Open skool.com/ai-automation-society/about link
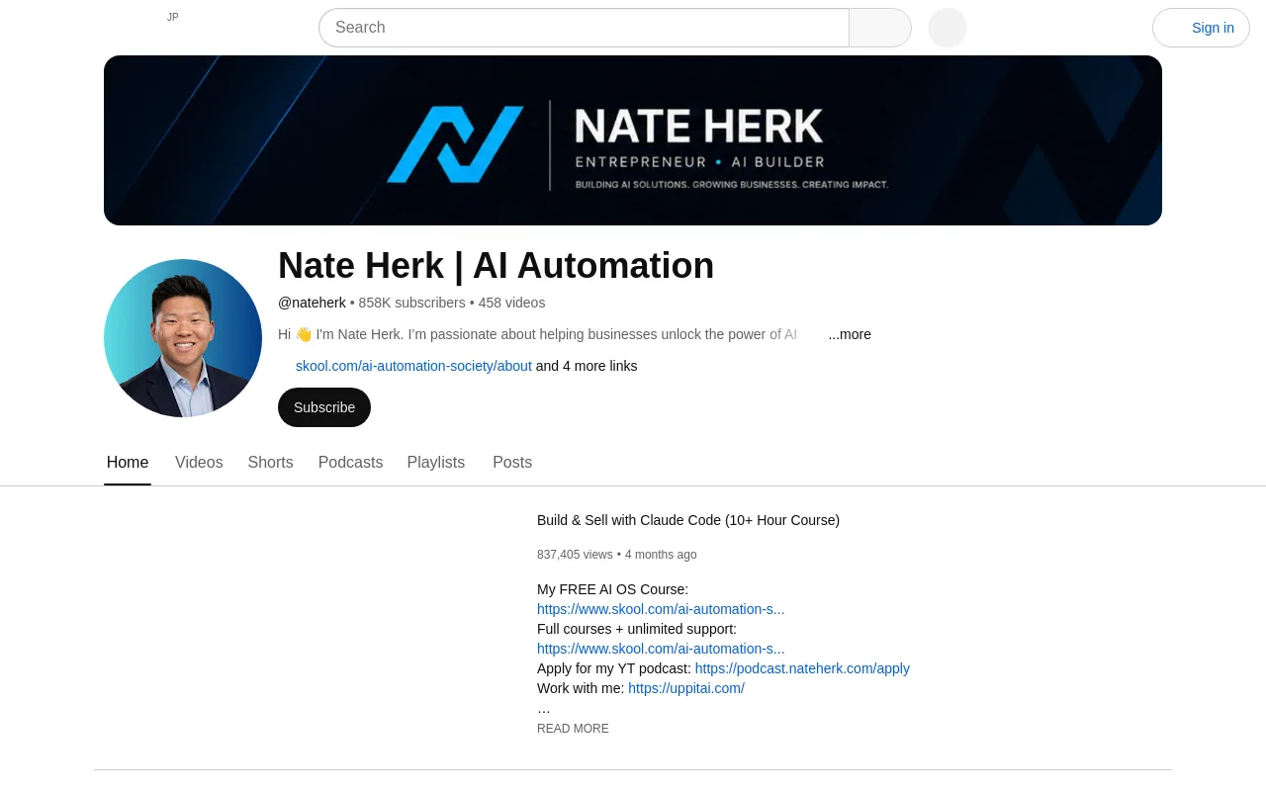This screenshot has width=1266, height=791. pos(413,366)
